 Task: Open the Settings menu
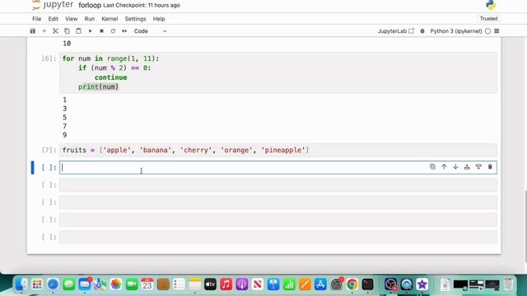click(135, 19)
